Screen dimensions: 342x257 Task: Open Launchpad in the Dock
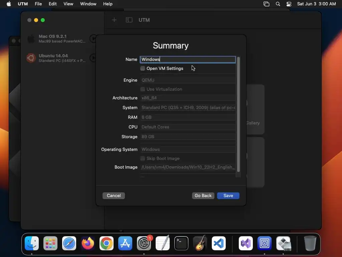pyautogui.click(x=50, y=243)
